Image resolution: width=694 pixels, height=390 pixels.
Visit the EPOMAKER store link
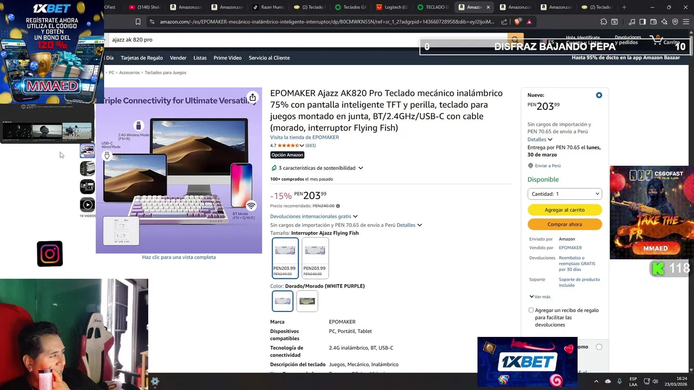coord(304,137)
